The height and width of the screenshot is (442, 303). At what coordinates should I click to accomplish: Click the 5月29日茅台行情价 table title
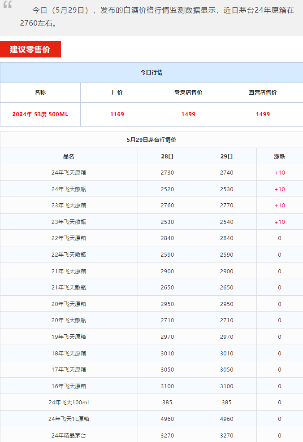(x=151, y=140)
